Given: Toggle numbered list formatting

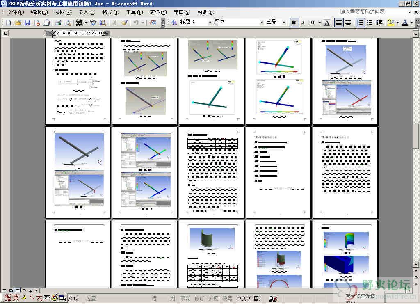Looking at the screenshot, I should coord(360,23).
